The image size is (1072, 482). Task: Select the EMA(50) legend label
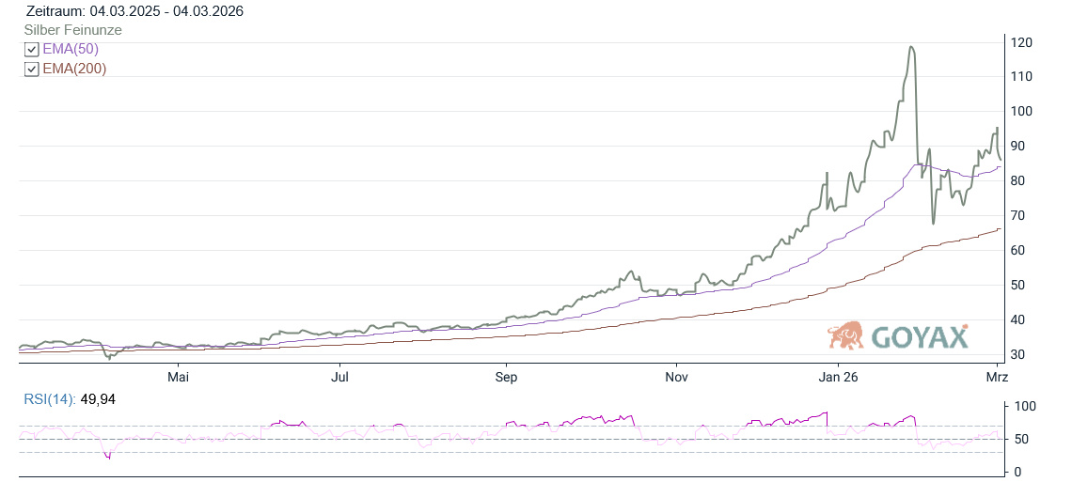[71, 49]
